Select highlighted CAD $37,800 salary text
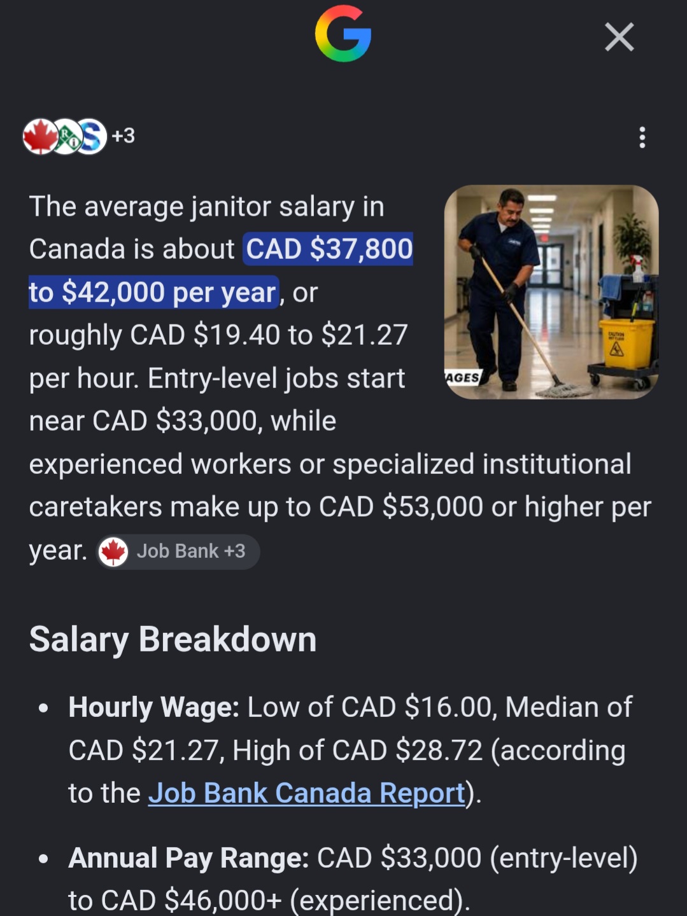The width and height of the screenshot is (687, 916). 329,249
